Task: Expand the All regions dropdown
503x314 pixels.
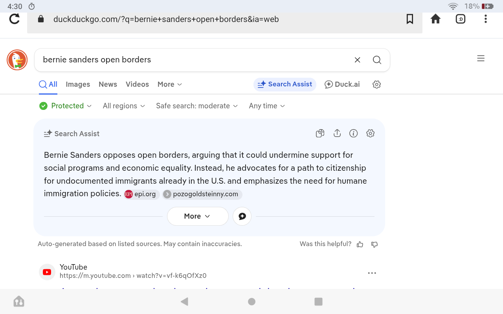Action: click(124, 106)
